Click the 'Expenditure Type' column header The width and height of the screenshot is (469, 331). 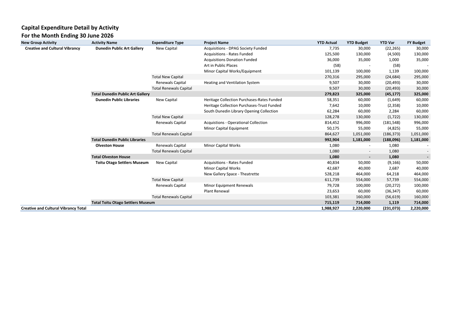(168, 43)
